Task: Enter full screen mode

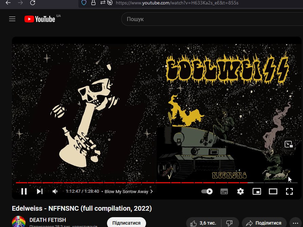Action: 289,191
